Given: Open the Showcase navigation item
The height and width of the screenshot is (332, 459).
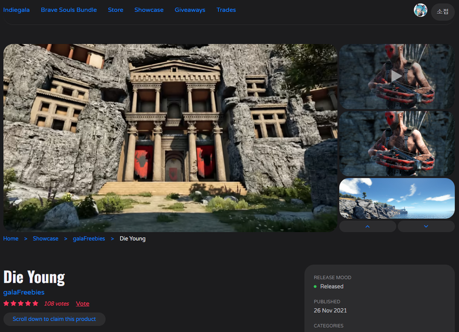Looking at the screenshot, I should (x=149, y=10).
